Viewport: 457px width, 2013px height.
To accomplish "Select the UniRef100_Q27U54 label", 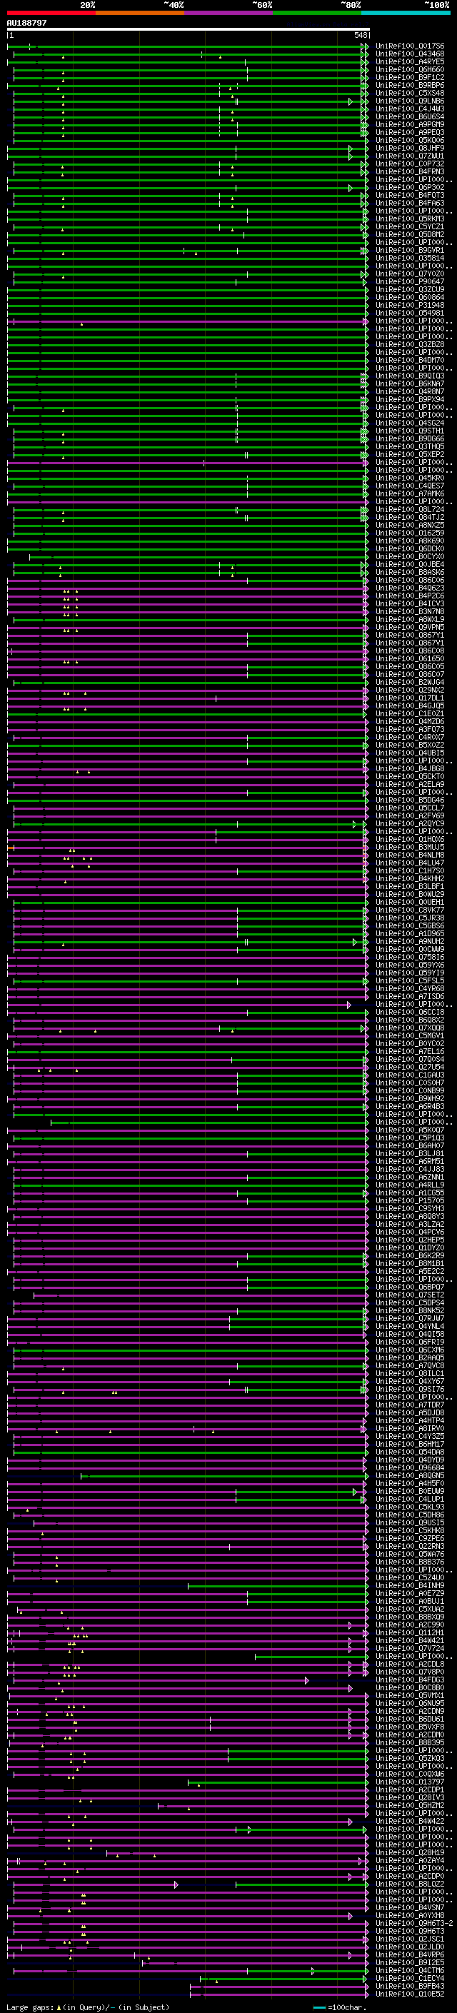I will (409, 1068).
